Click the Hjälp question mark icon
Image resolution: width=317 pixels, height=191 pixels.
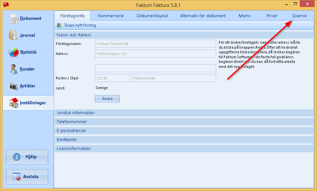17,157
